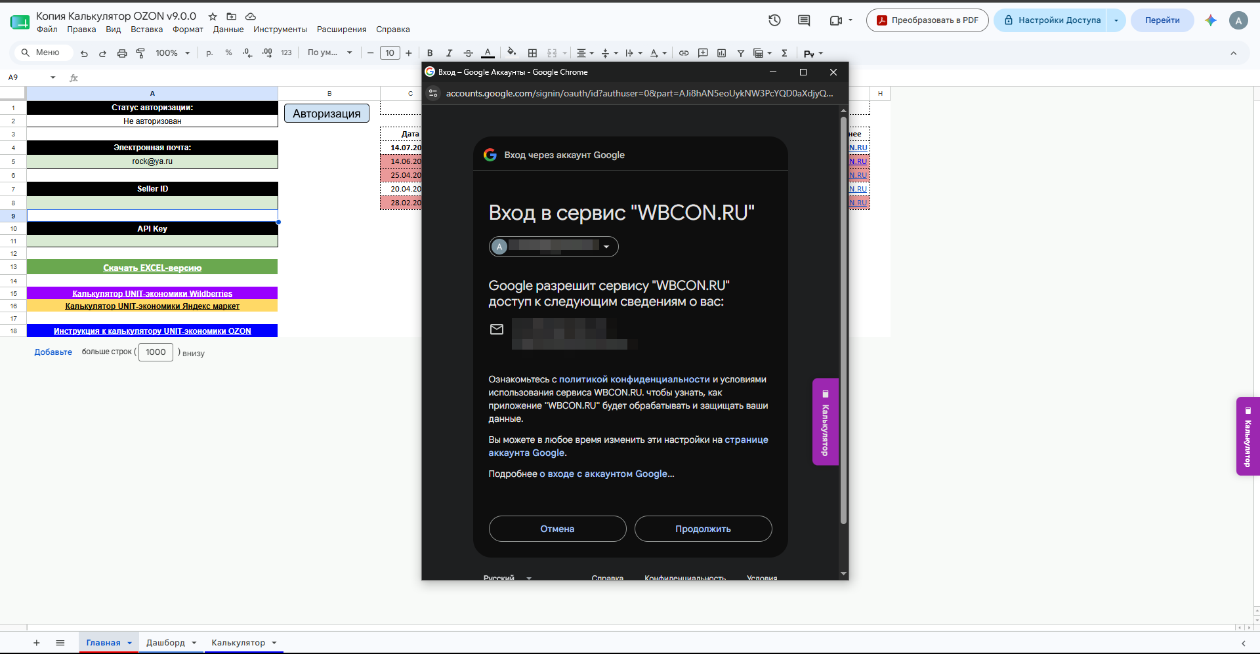The image size is (1260, 654).
Task: Open the Расширения menu
Action: point(342,30)
